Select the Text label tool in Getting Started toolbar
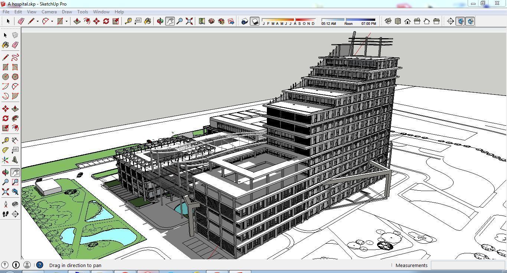 click(x=138, y=22)
